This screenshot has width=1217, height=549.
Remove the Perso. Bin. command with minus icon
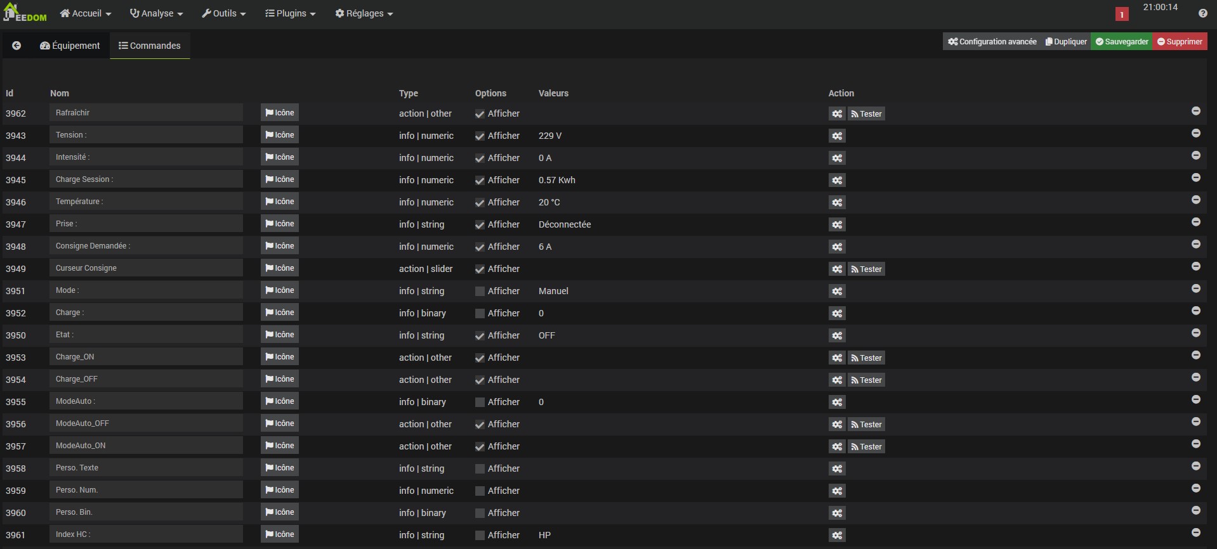1195,510
